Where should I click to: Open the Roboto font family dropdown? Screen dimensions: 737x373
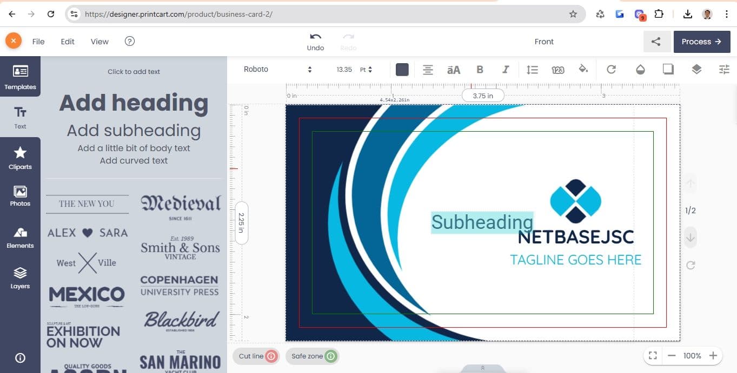tap(278, 69)
